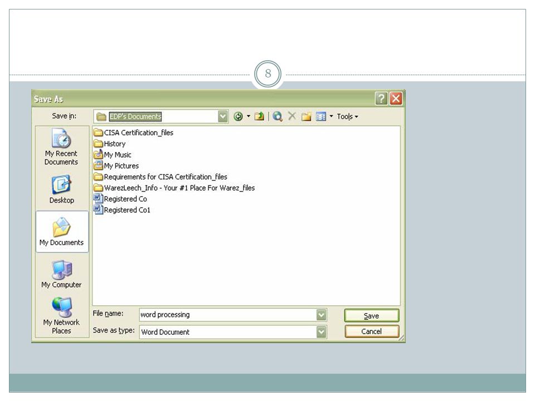Click the Cancel button
The image size is (535, 401).
372,331
